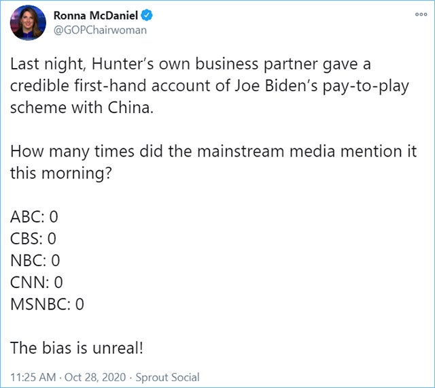Image resolution: width=435 pixels, height=388 pixels.
Task: Click the "ABC: 0" line
Action: (x=35, y=217)
